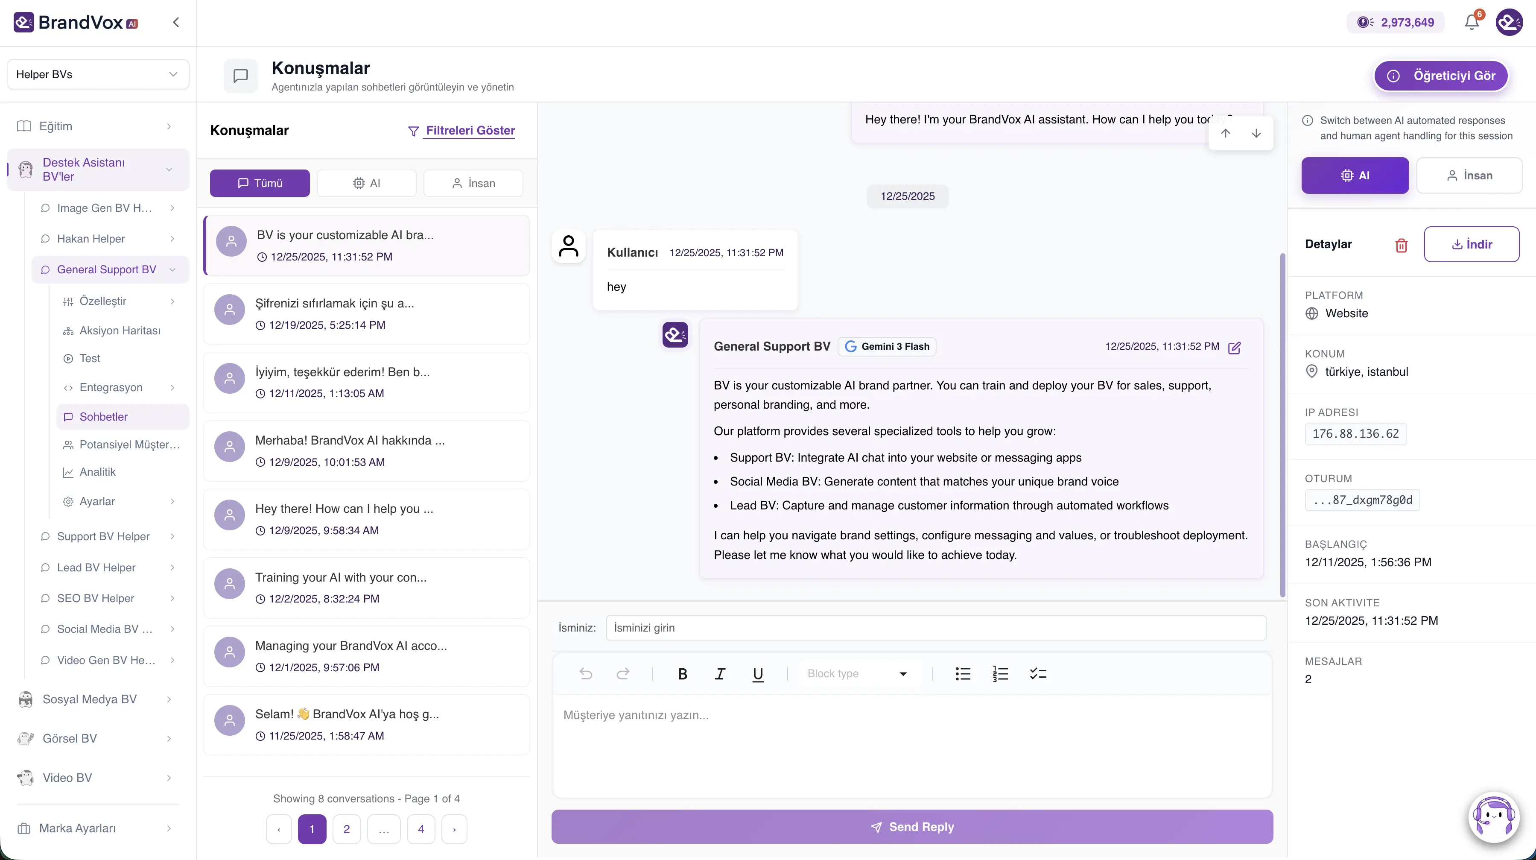Screen dimensions: 1536x860
Task: Download conversation with İndir button
Action: coord(1472,245)
